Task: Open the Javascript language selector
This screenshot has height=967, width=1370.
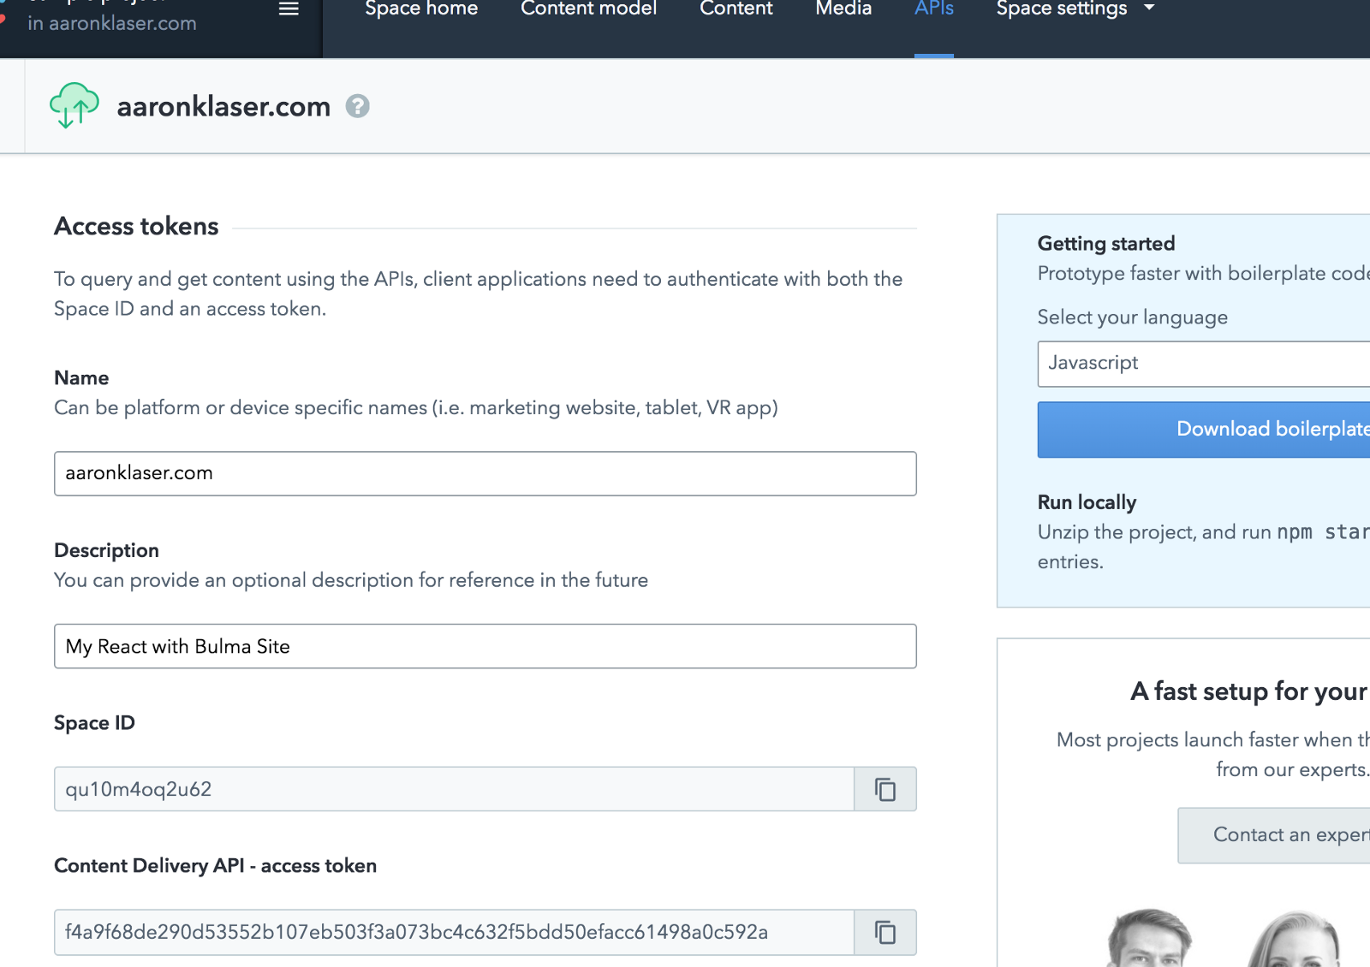Action: click(x=1204, y=364)
